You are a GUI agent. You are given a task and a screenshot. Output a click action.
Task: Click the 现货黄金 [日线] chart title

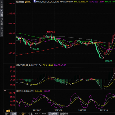point(24,2)
